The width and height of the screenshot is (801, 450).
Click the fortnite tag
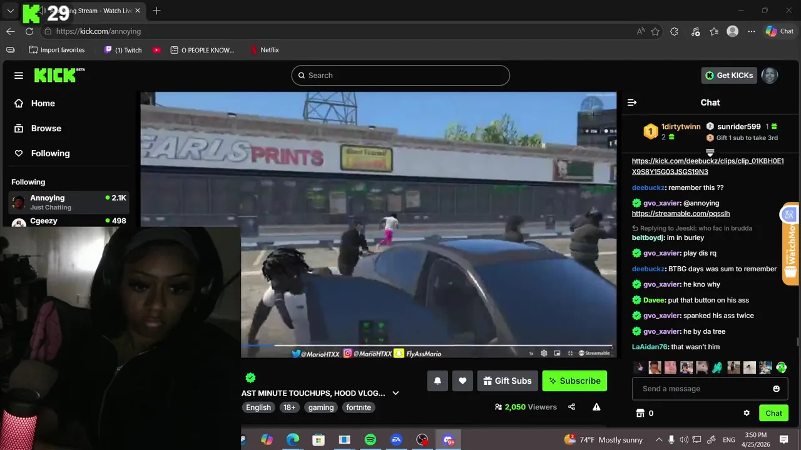pyautogui.click(x=359, y=407)
